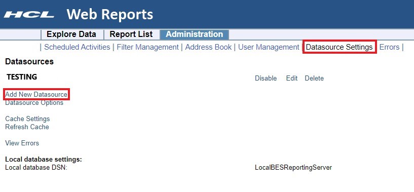Open Datasource Settings page
This screenshot has height=192, width=414.
pyautogui.click(x=340, y=47)
